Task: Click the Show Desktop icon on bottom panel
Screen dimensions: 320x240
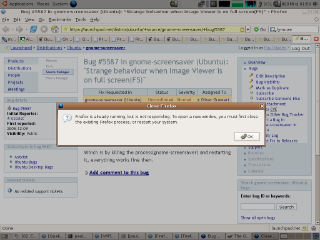Action: (4, 236)
